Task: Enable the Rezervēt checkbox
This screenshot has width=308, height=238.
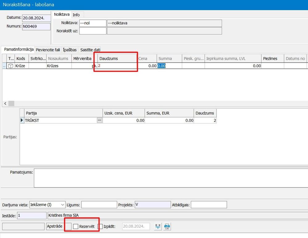Action: pyautogui.click(x=76, y=227)
